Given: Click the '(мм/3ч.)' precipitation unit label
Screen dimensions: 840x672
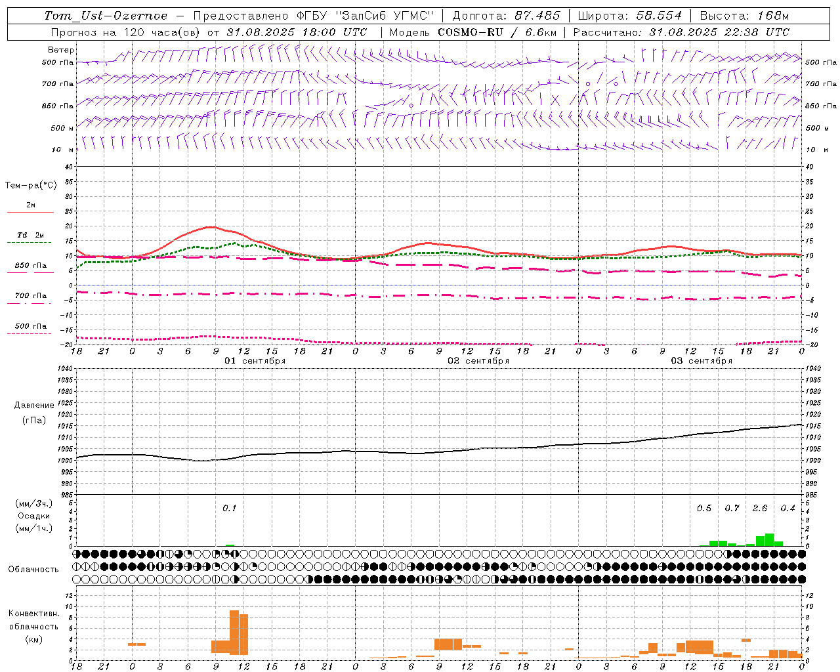Looking at the screenshot, I should pyautogui.click(x=33, y=503).
